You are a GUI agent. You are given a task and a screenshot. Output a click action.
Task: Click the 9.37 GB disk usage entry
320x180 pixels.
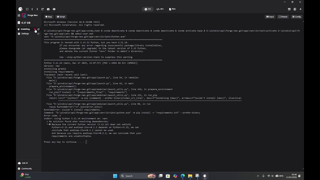[x=24, y=23]
